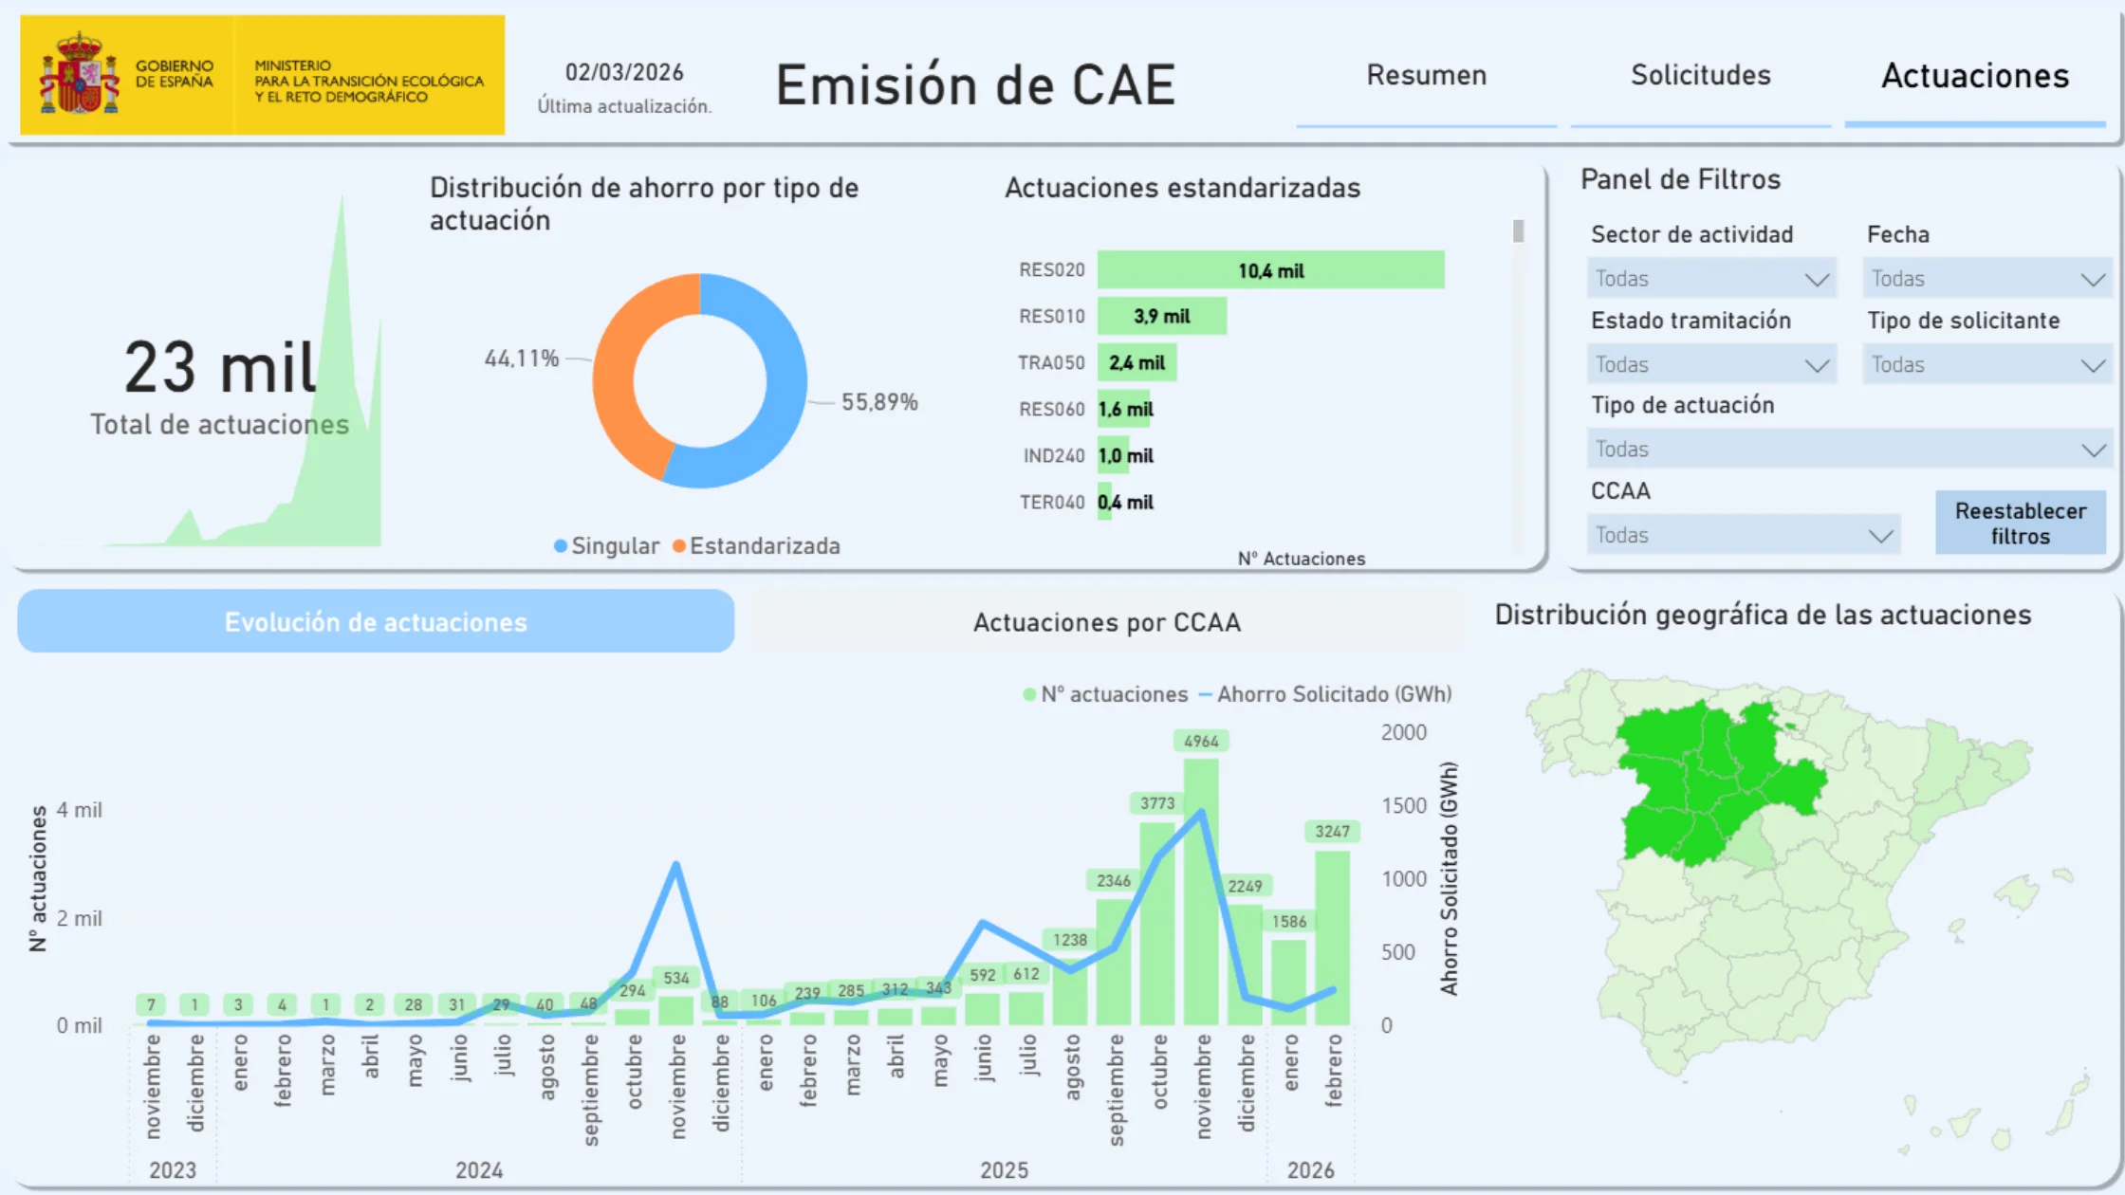
Task: Click the green N° actuaciones legend marker
Action: (x=1027, y=694)
